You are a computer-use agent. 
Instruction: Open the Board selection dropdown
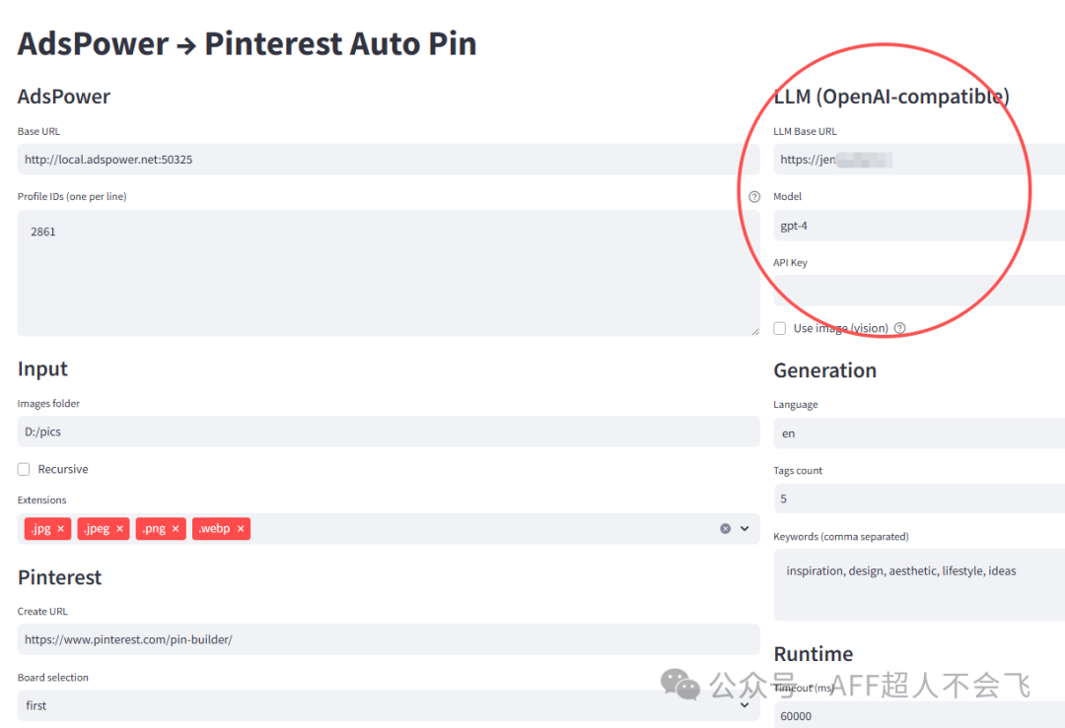tap(745, 705)
